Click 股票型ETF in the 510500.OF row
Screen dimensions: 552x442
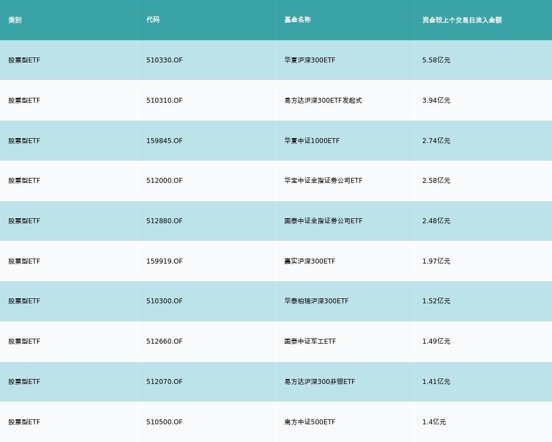tap(24, 422)
